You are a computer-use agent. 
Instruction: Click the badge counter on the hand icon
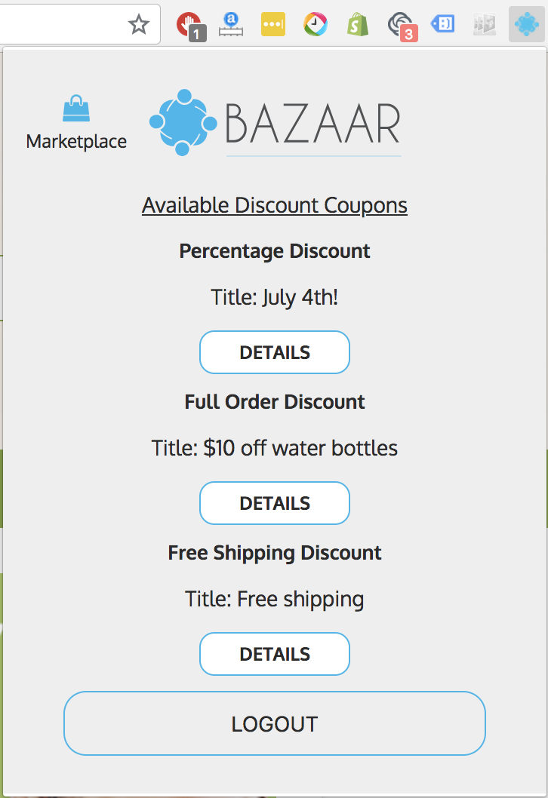click(198, 32)
